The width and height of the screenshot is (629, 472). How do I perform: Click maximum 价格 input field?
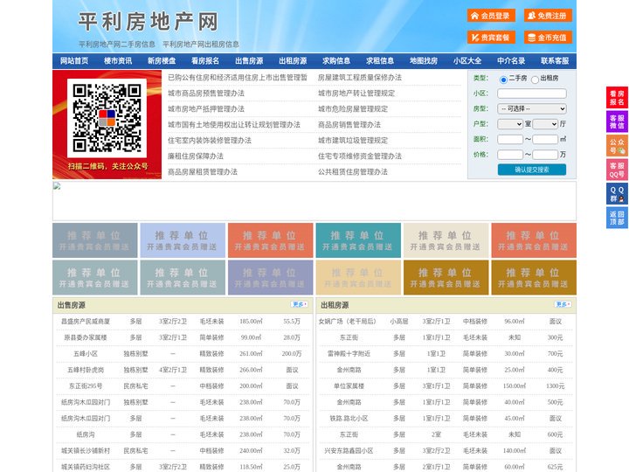tap(545, 155)
